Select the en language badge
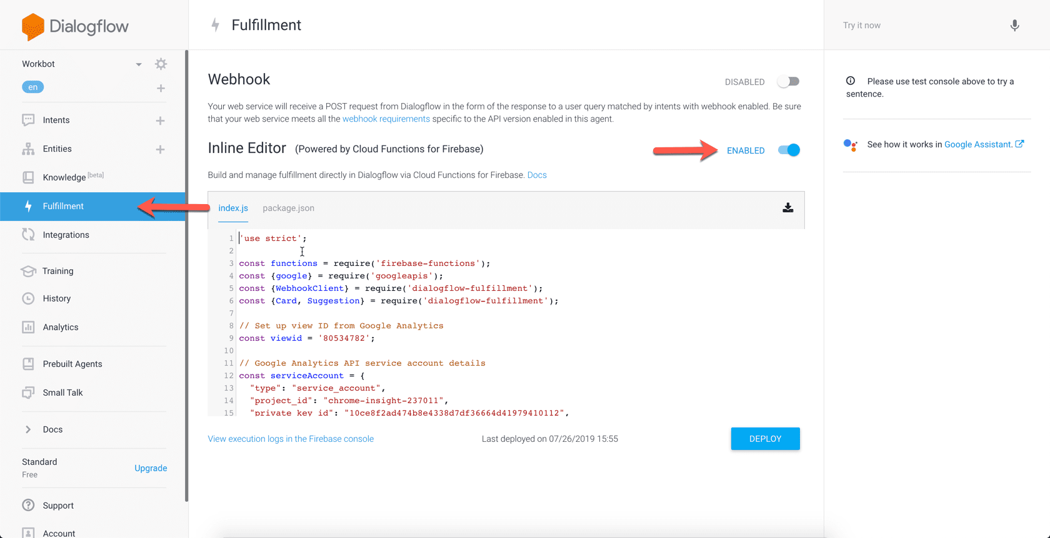Viewport: 1050px width, 538px height. pos(32,87)
